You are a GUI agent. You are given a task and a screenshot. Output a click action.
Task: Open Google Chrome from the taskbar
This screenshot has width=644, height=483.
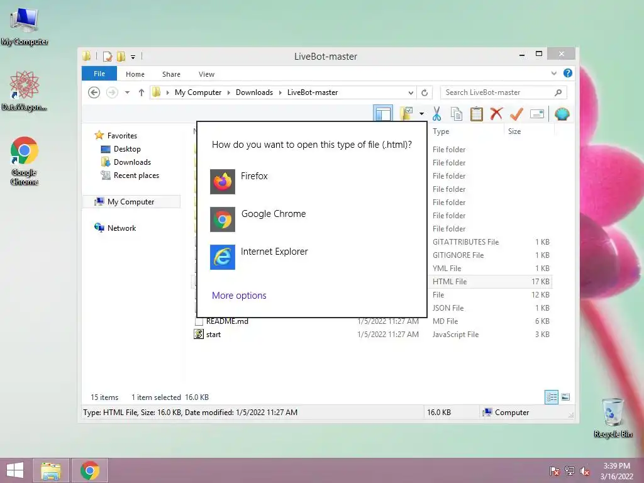(89, 470)
